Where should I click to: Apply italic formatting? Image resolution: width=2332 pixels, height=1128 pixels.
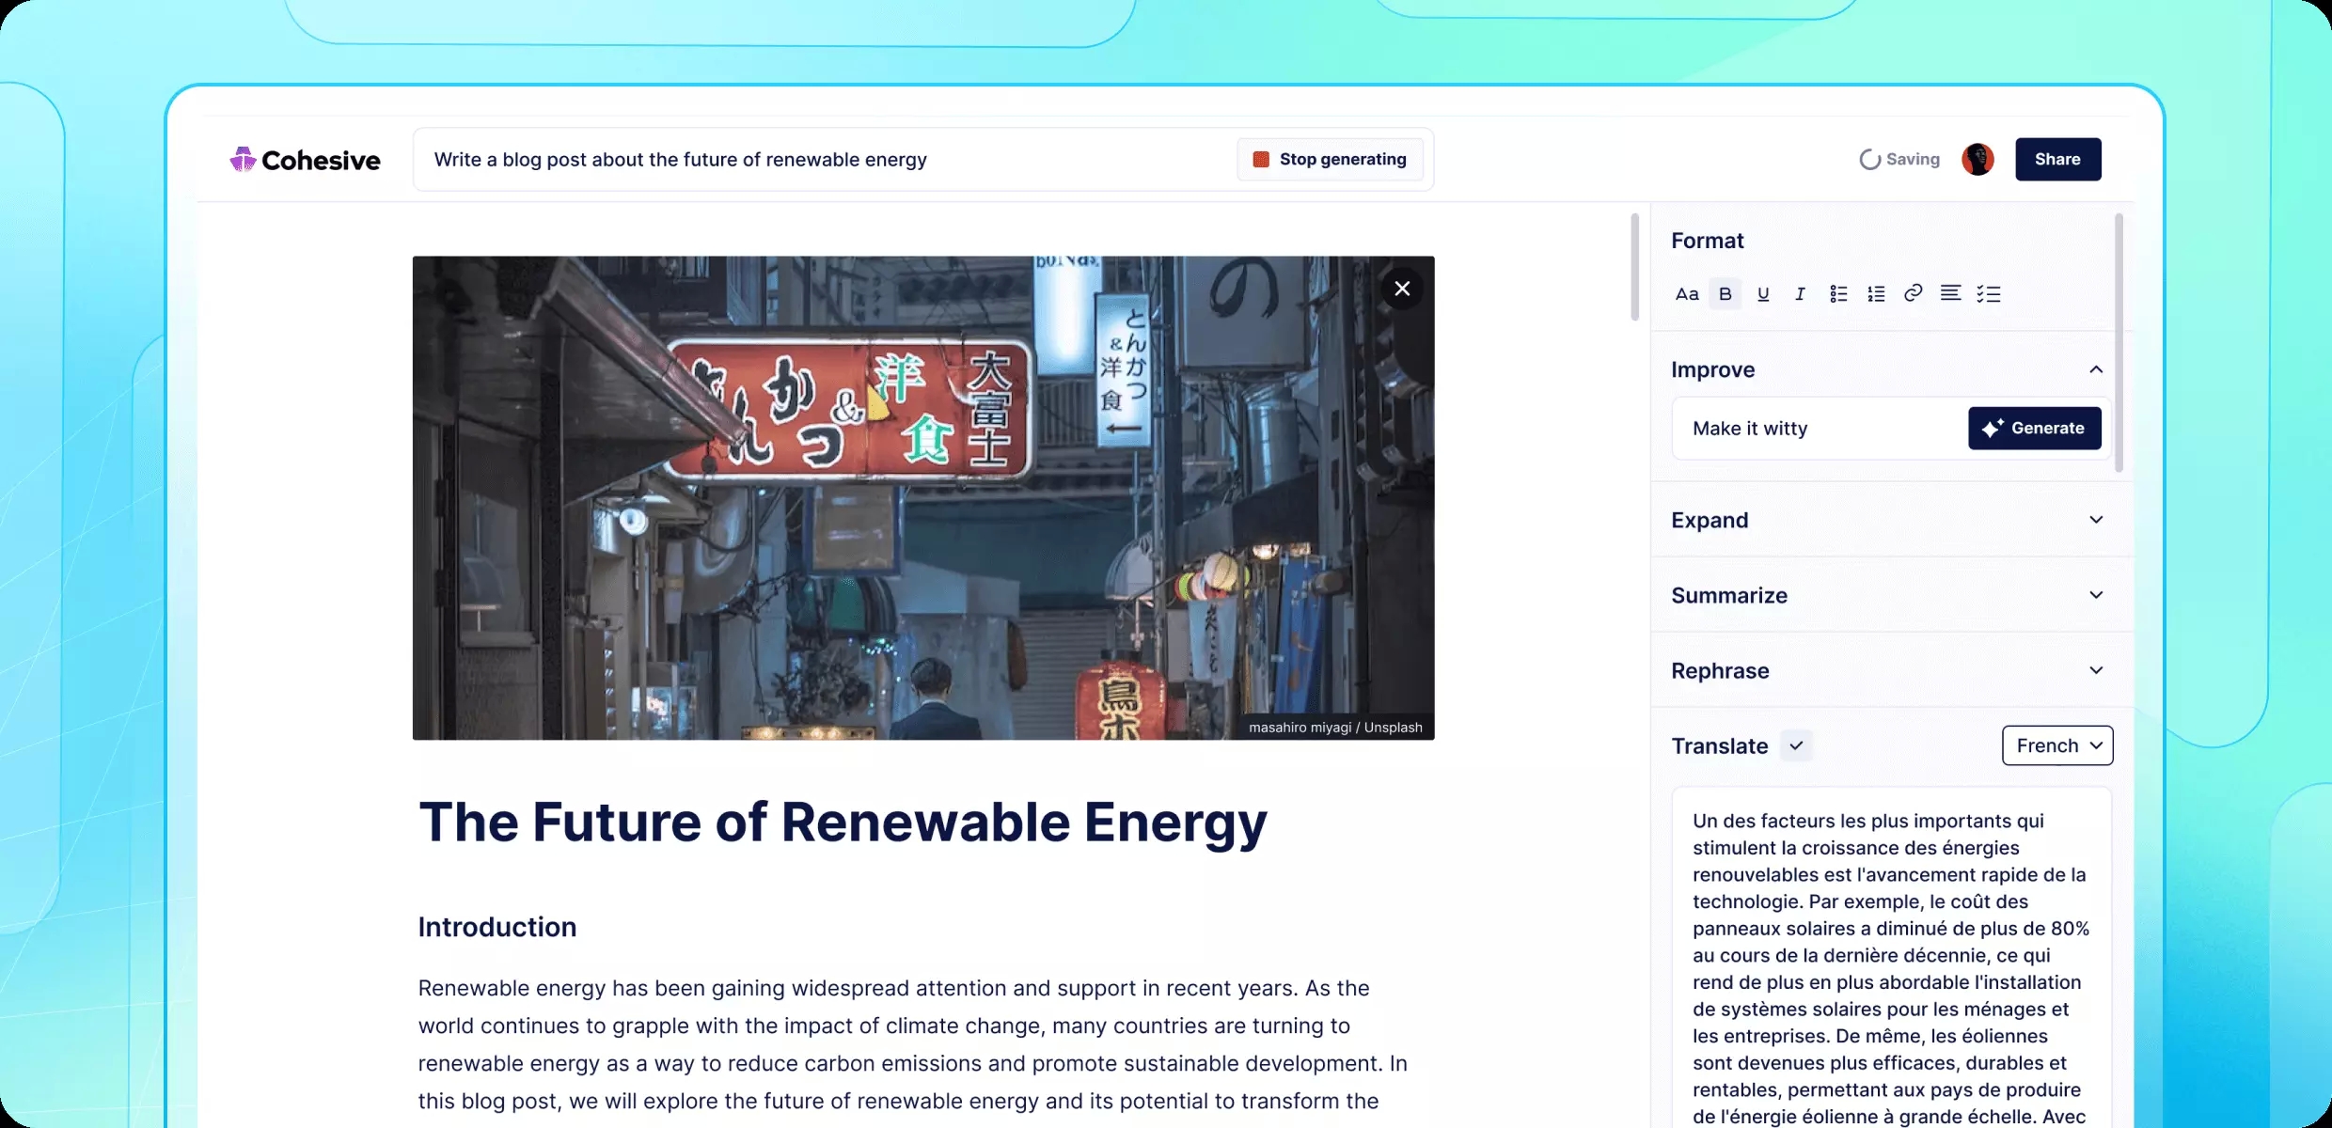pyautogui.click(x=1800, y=294)
